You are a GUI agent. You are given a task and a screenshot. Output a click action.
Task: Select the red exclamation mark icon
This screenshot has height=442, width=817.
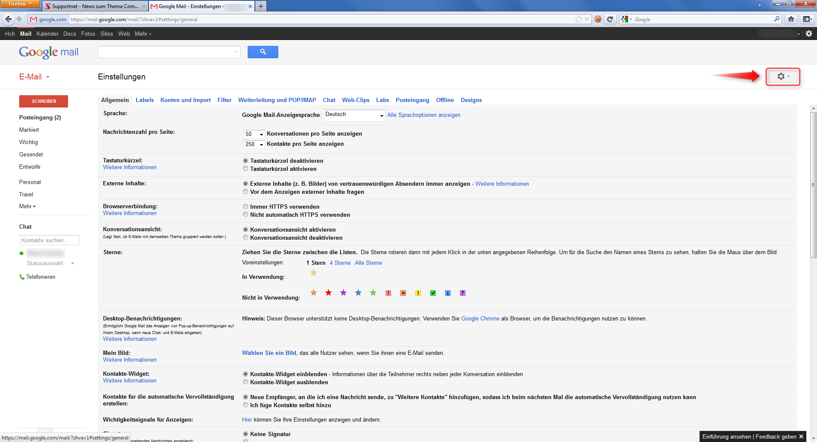click(388, 293)
